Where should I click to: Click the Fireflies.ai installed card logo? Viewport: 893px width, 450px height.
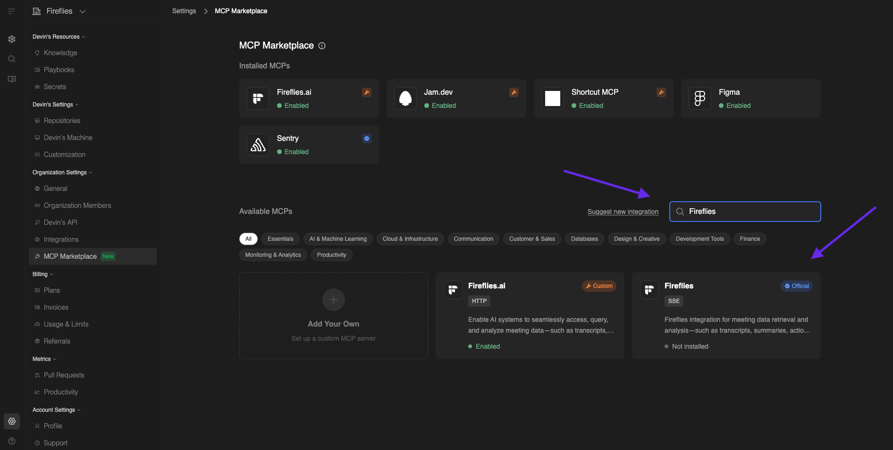click(x=258, y=98)
